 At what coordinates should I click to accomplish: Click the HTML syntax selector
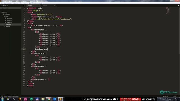pos(174,96)
